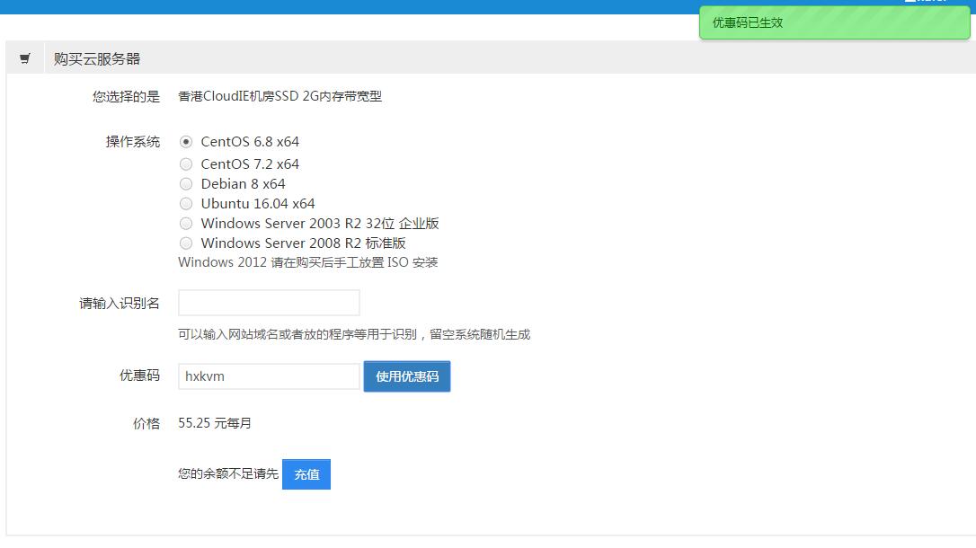Click the 操作系统 label
Image resolution: width=976 pixels, height=548 pixels.
click(x=133, y=142)
